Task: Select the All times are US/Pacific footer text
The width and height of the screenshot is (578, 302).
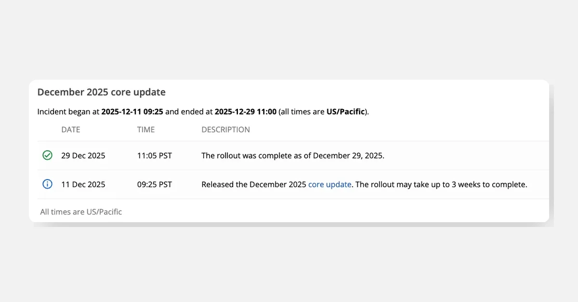Action: [x=81, y=212]
